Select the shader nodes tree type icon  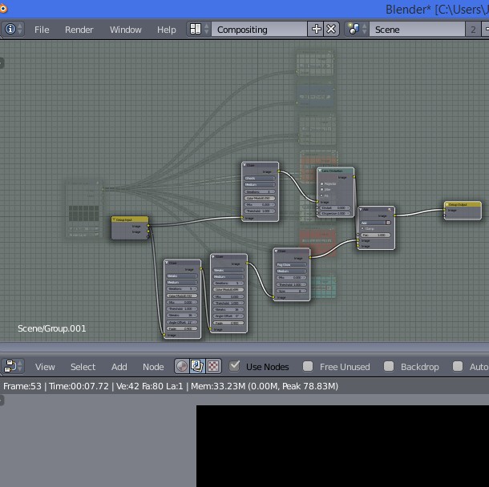click(x=183, y=366)
